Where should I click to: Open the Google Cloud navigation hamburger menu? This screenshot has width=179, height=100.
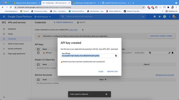point(4,17)
